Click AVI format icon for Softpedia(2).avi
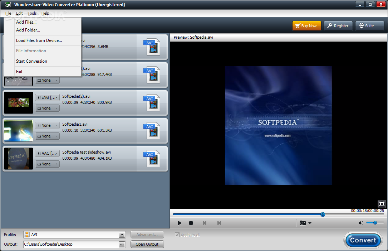This screenshot has width=388, height=251. pyautogui.click(x=152, y=103)
